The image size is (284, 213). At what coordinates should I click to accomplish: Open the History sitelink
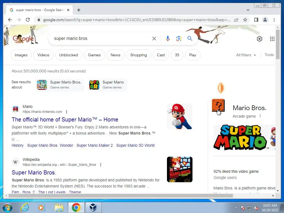[17, 145]
